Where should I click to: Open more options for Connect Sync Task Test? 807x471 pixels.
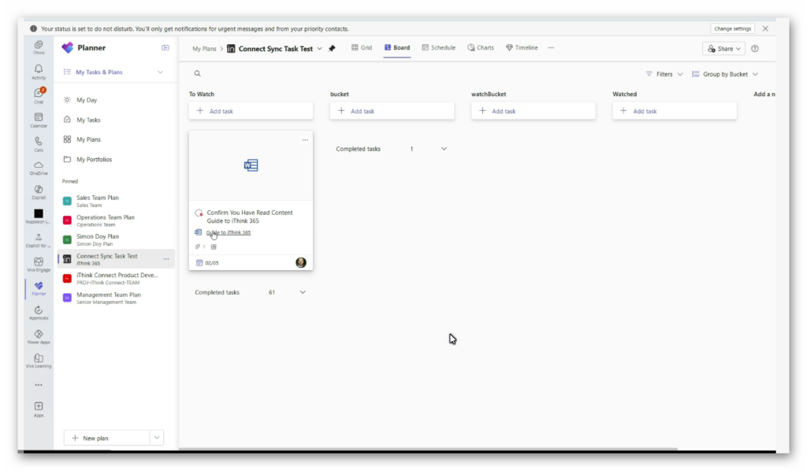tap(166, 259)
